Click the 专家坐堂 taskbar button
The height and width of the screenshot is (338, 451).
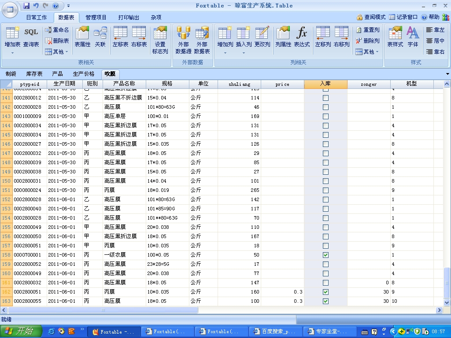coord(329,331)
